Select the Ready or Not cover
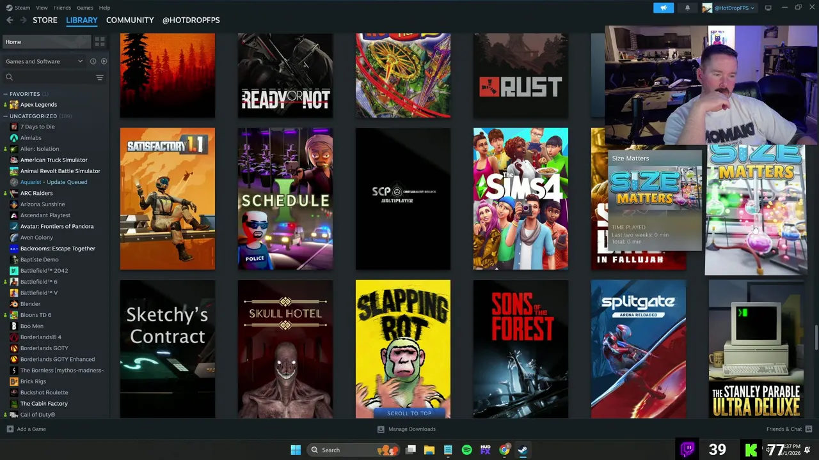The height and width of the screenshot is (460, 819). click(x=285, y=75)
